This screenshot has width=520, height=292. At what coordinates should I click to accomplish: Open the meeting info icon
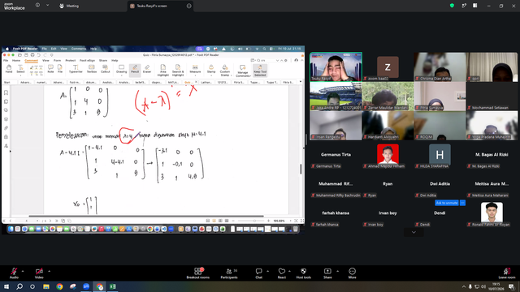(37, 6)
